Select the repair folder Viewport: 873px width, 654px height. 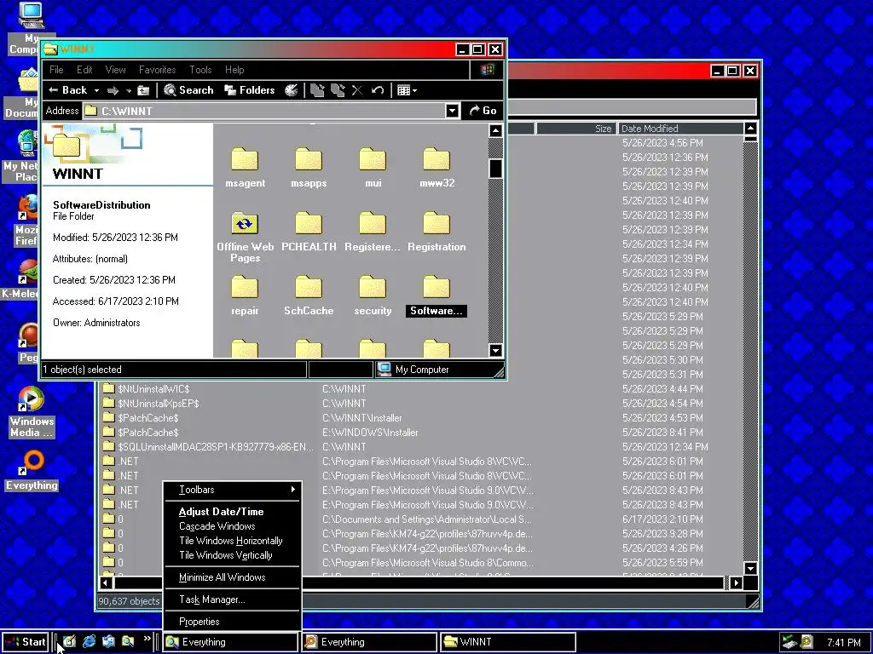pos(245,295)
